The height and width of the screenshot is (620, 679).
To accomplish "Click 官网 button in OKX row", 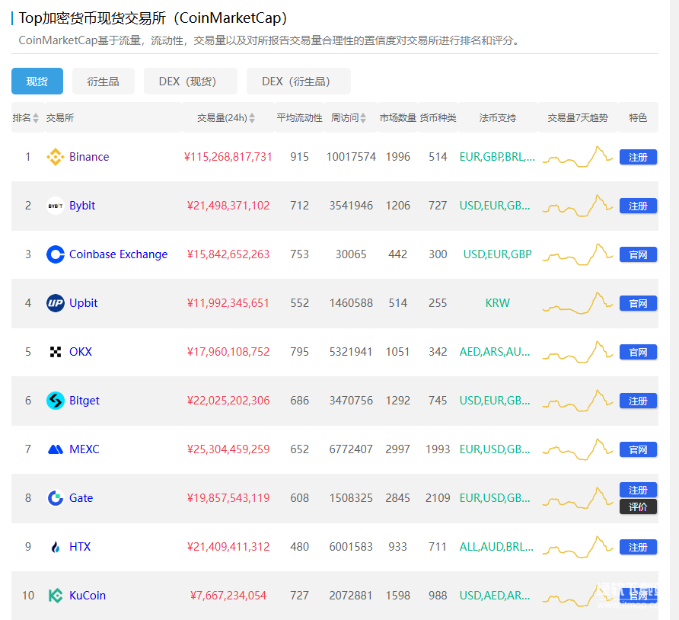I will (638, 352).
